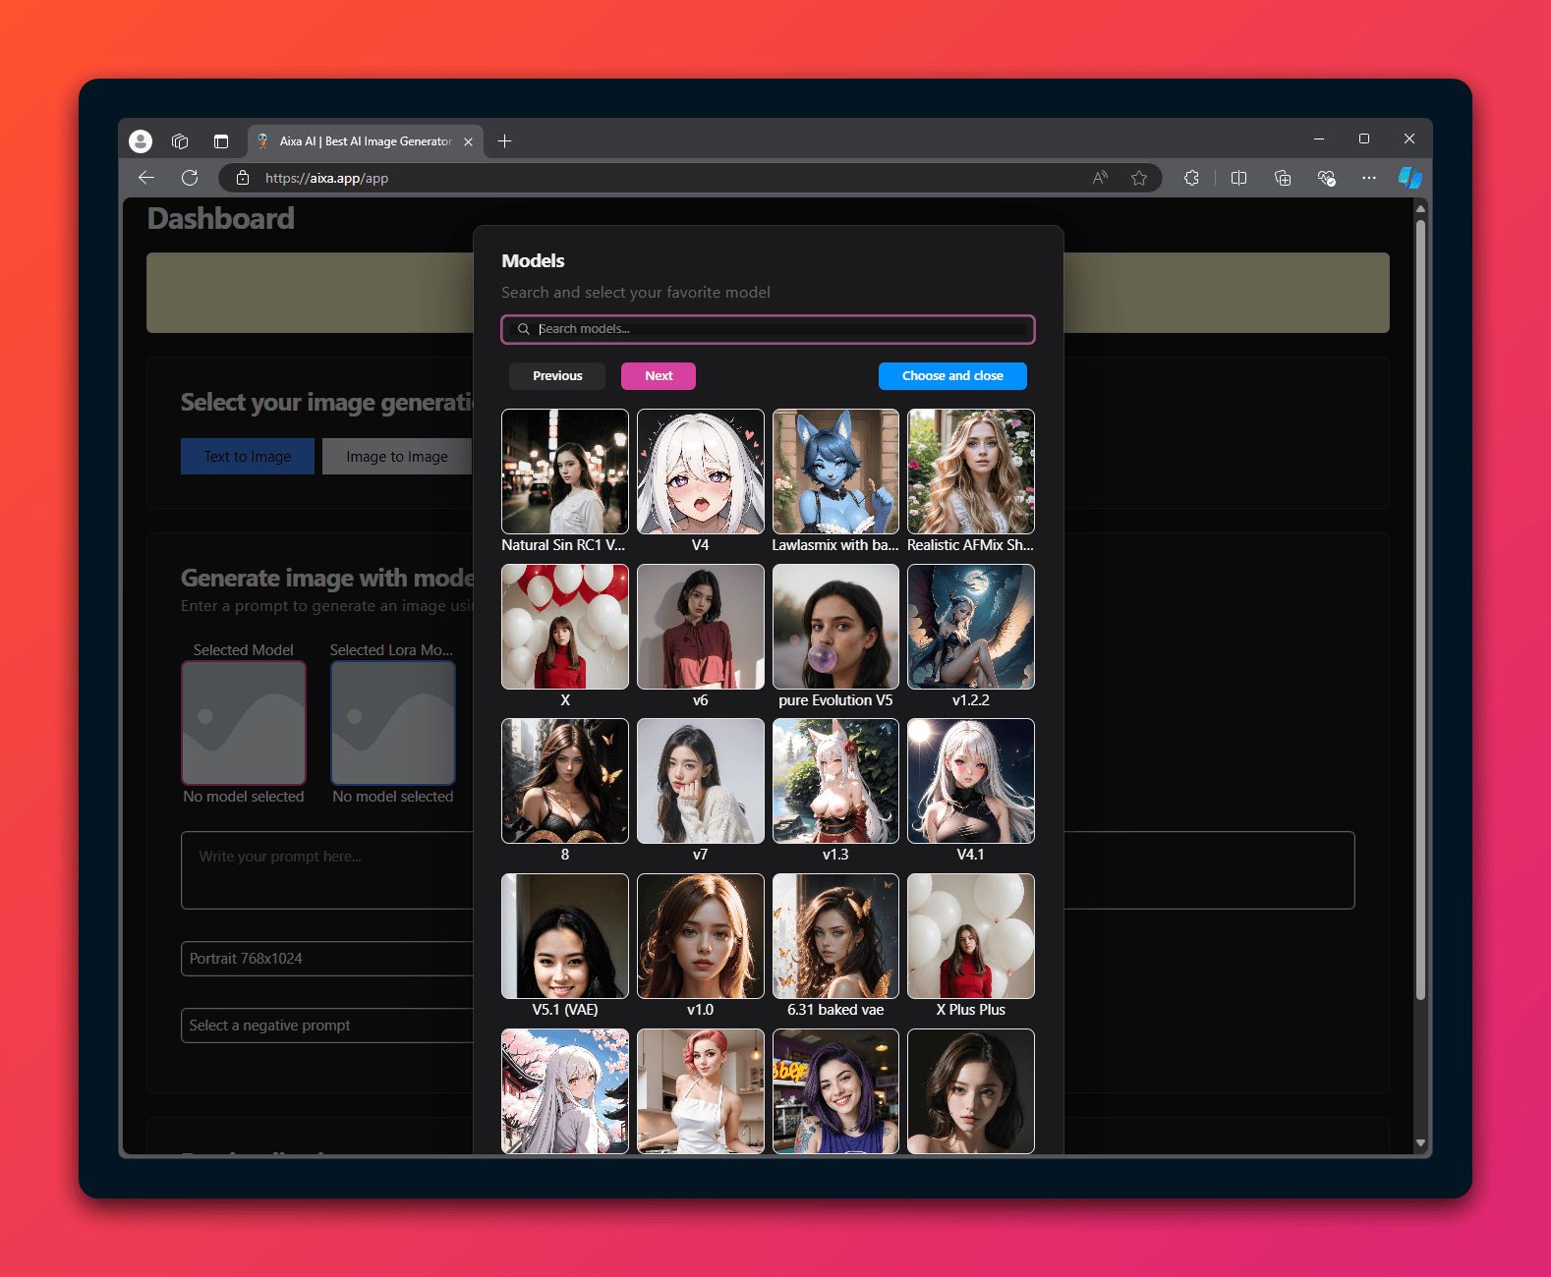Select the V4.1 model thumbnail

click(971, 781)
